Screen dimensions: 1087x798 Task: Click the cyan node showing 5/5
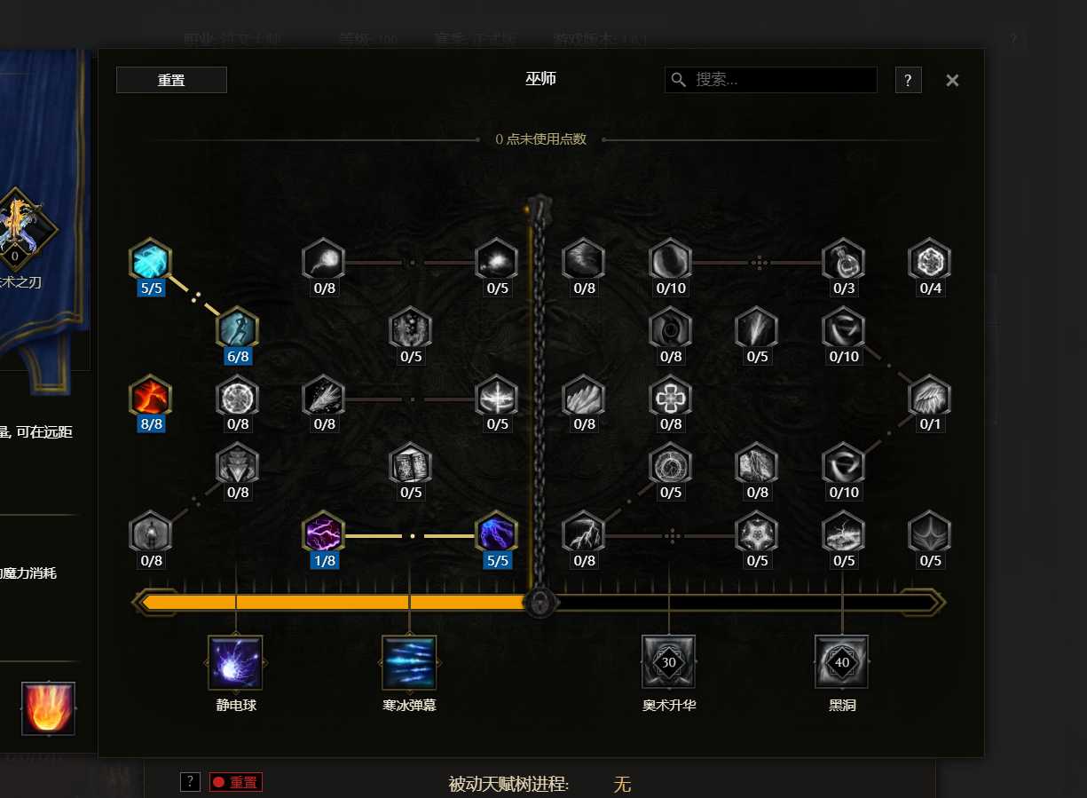coord(150,260)
